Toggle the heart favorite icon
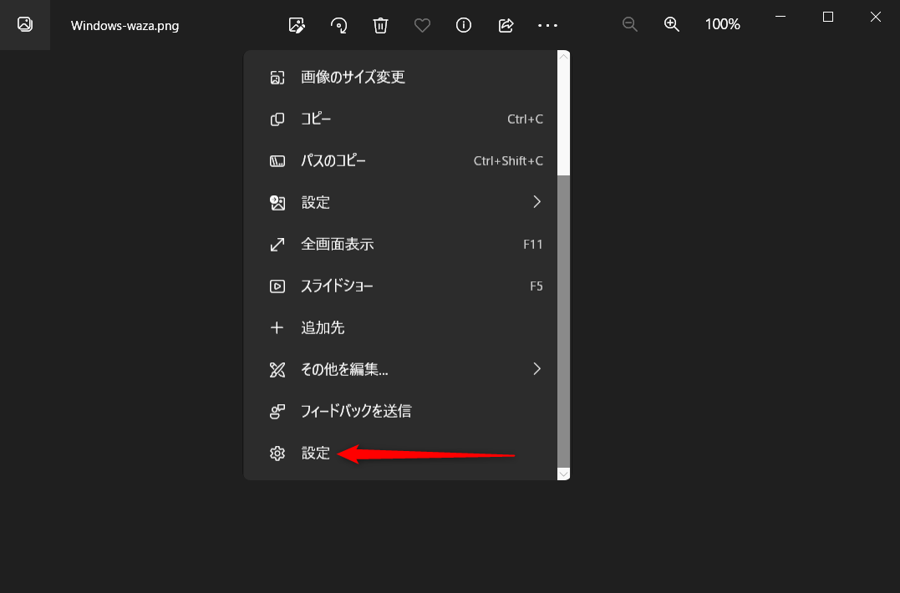This screenshot has width=900, height=593. coord(422,25)
